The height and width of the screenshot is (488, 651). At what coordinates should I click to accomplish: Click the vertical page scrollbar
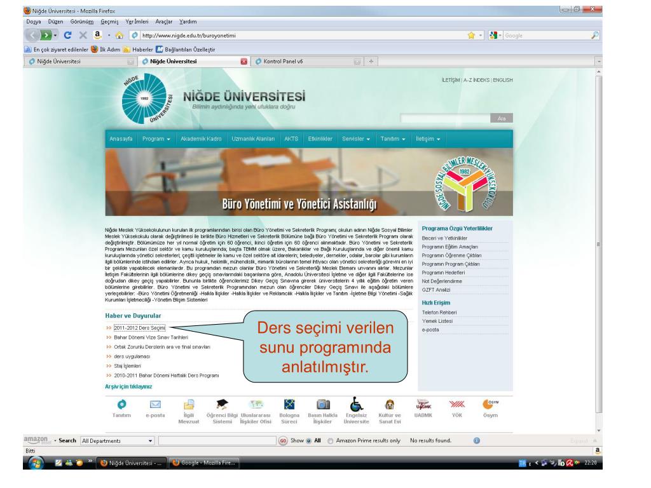point(599,244)
